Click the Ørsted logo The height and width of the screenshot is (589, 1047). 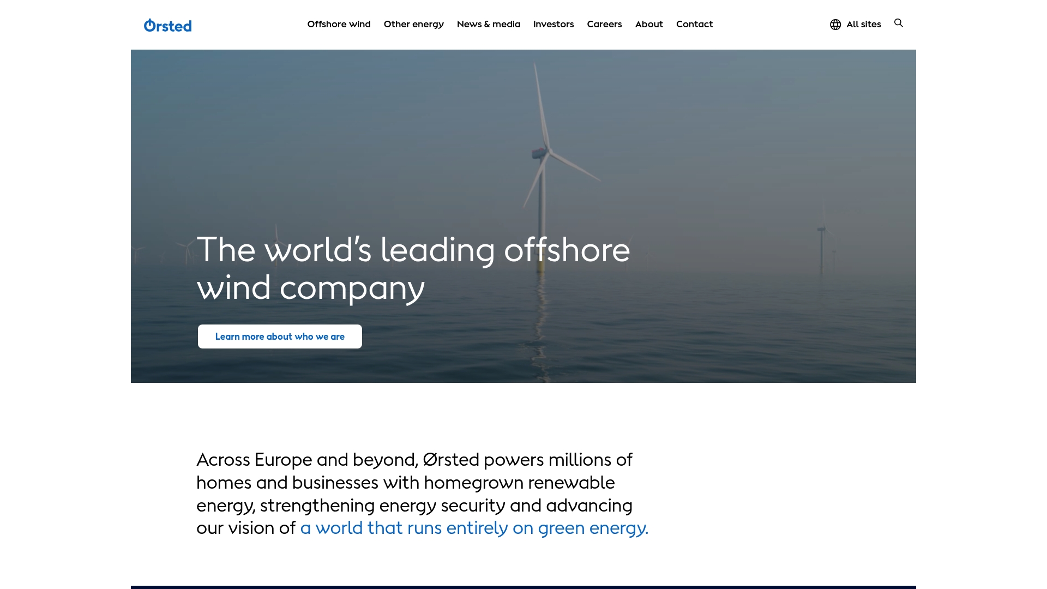pos(167,26)
